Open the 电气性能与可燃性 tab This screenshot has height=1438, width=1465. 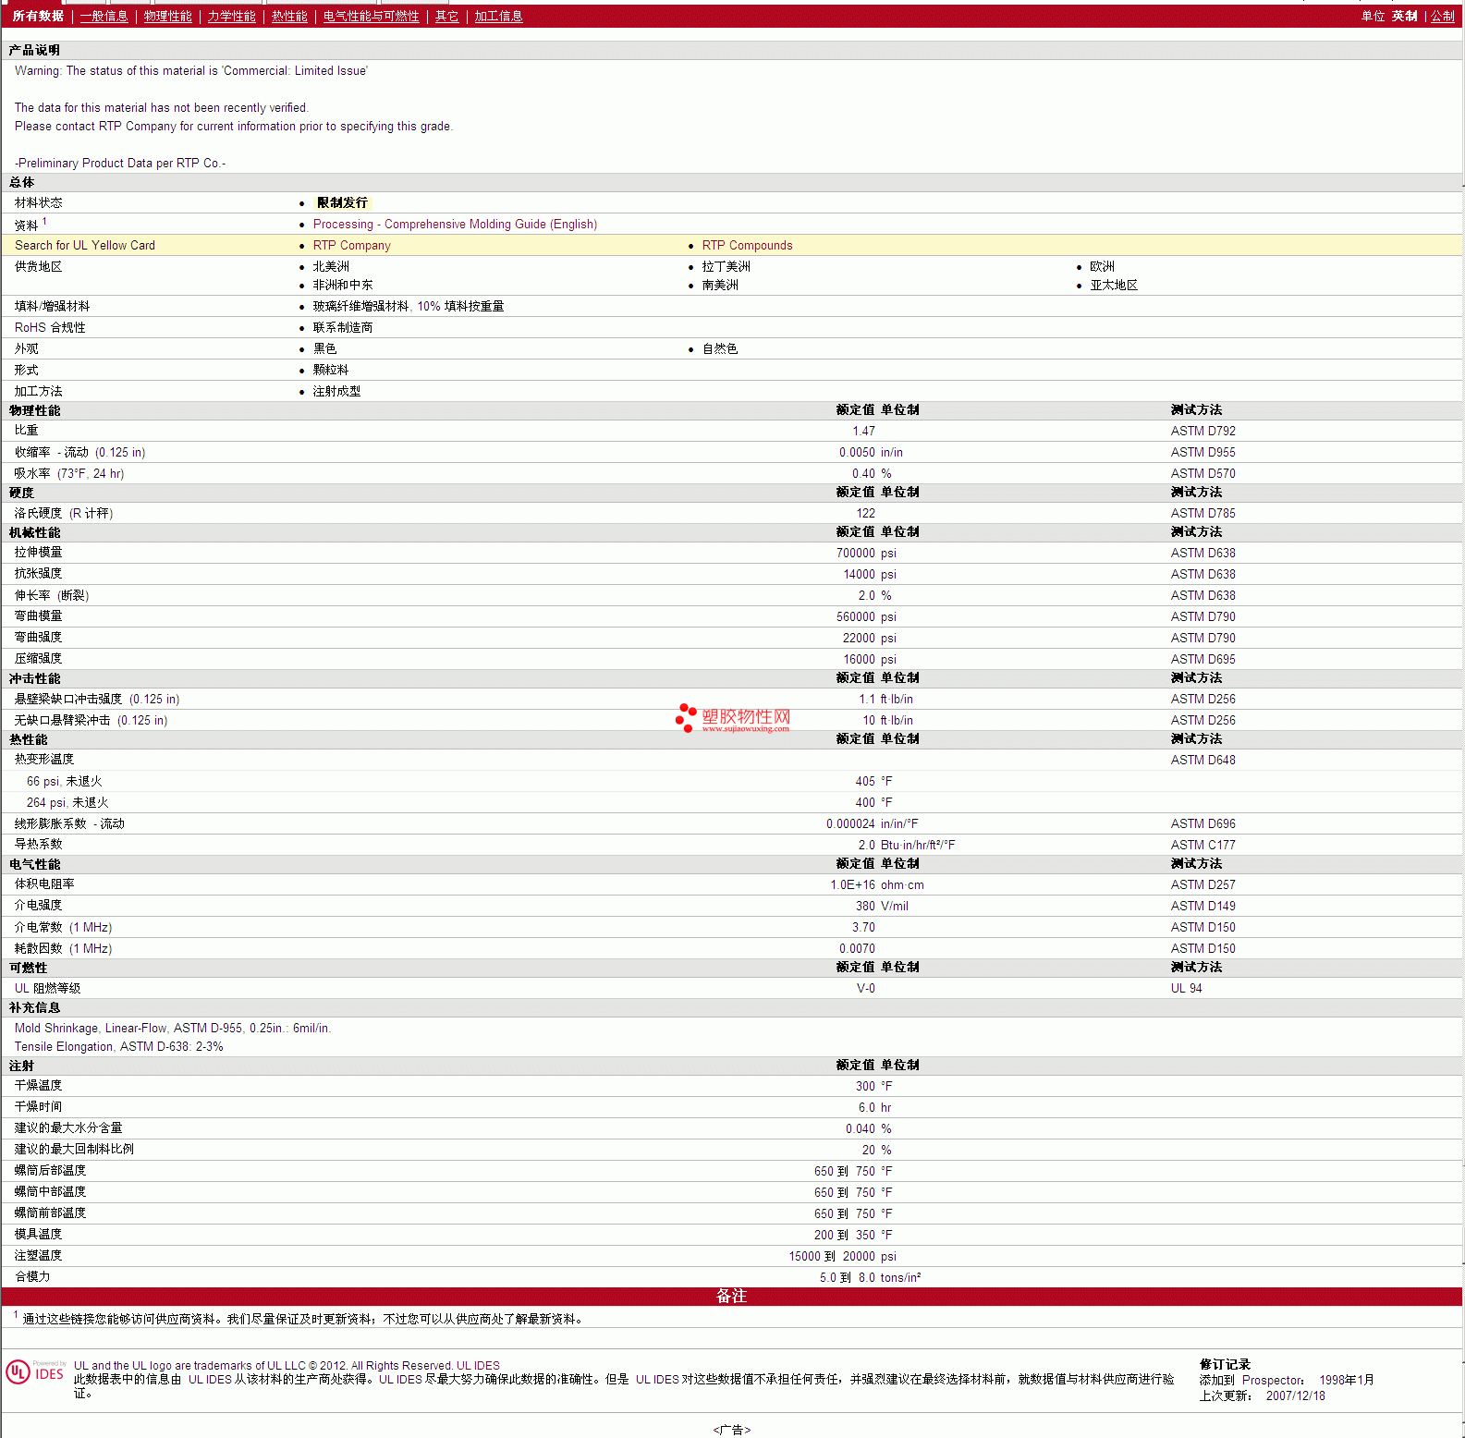[371, 16]
